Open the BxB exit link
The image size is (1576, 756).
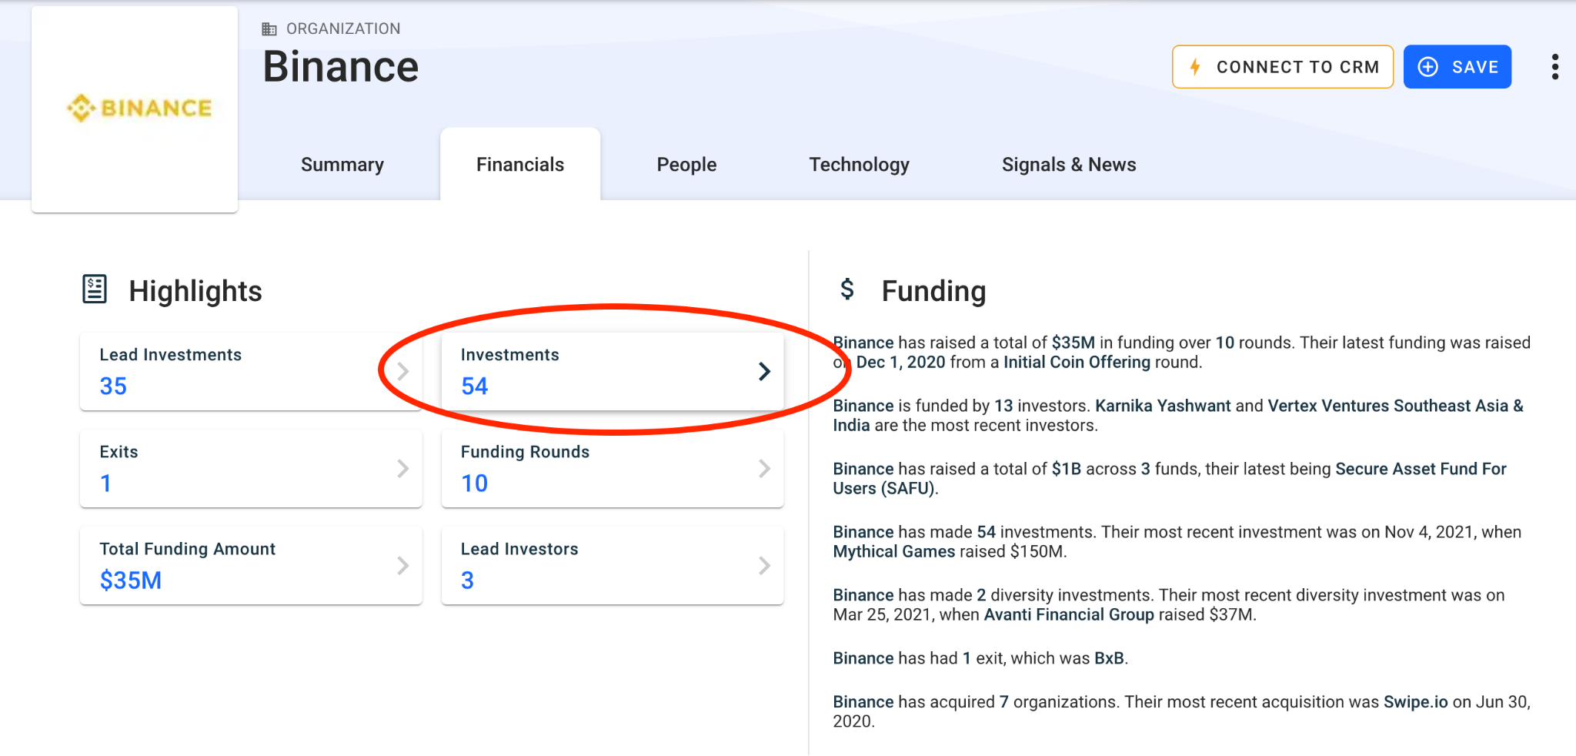(1109, 658)
